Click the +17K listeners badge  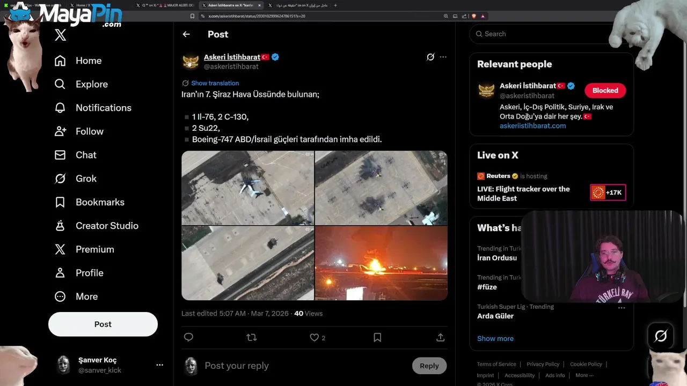click(608, 192)
